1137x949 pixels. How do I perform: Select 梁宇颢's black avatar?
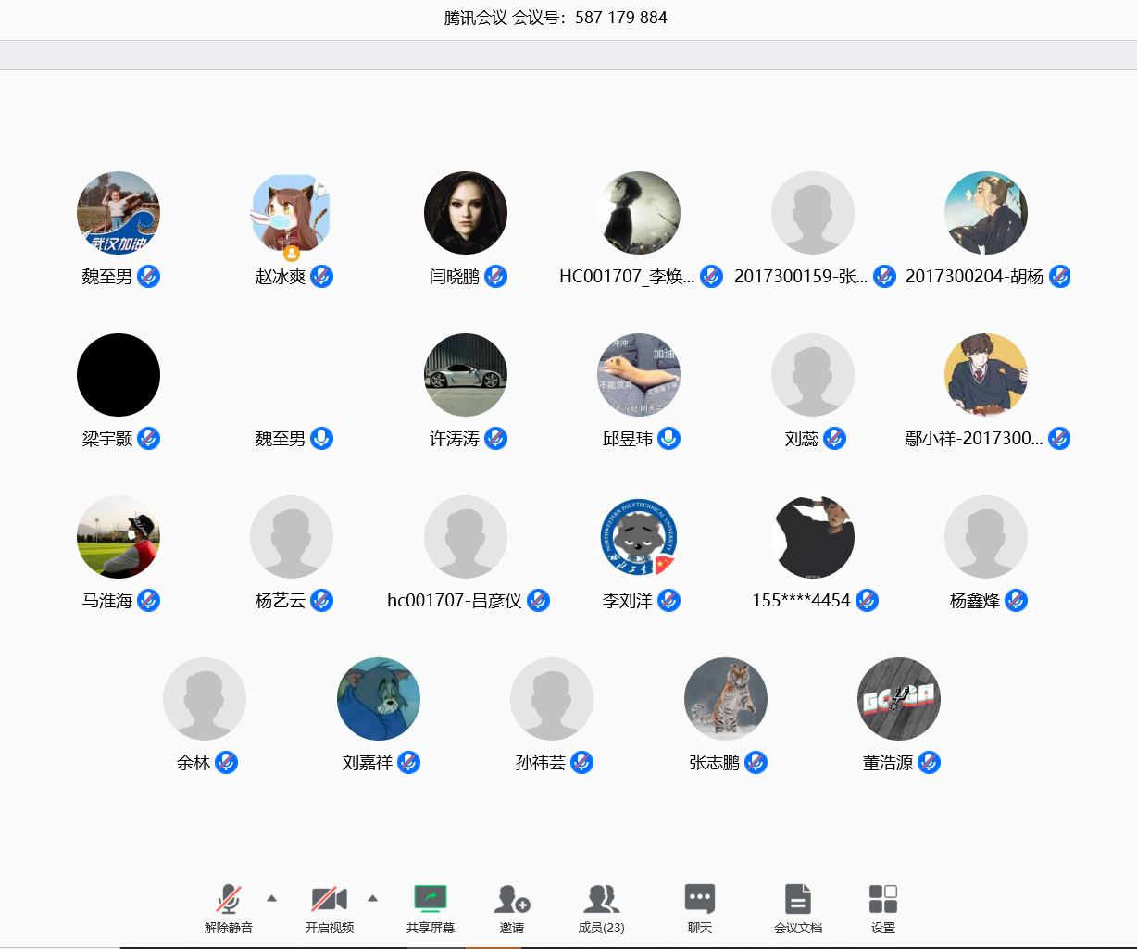pyautogui.click(x=119, y=375)
